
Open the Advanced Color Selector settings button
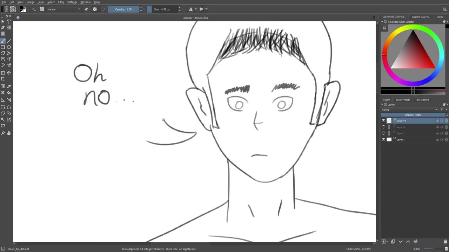point(384,28)
